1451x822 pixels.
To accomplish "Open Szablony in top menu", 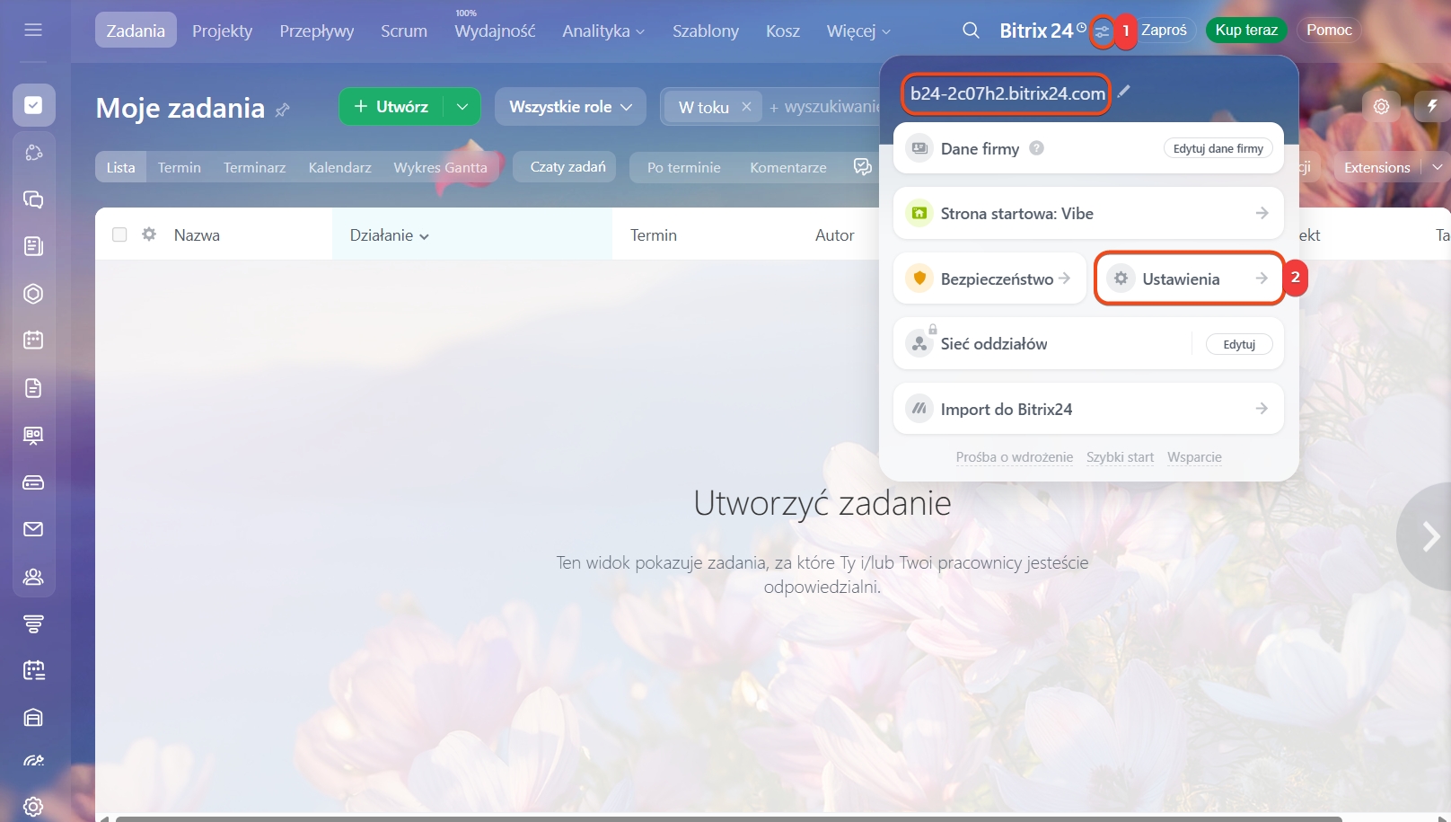I will [x=706, y=31].
